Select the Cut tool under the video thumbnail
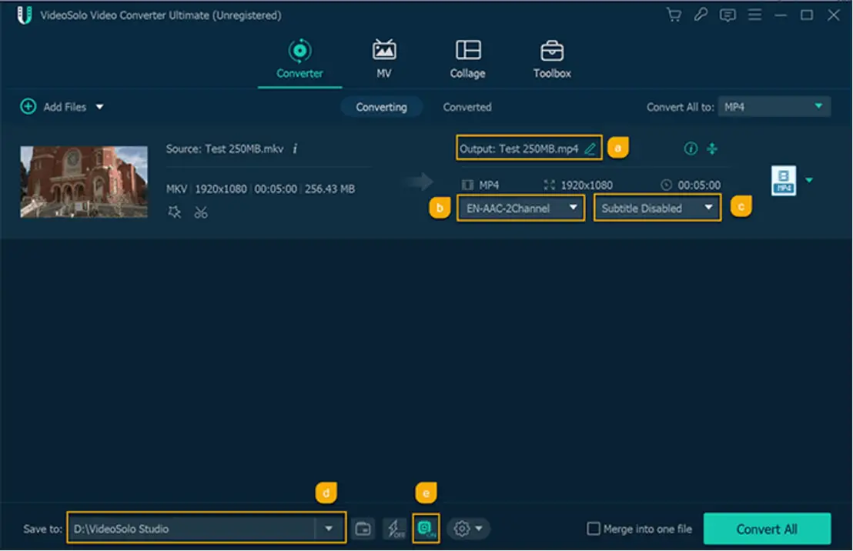This screenshot has width=853, height=551. [x=201, y=212]
